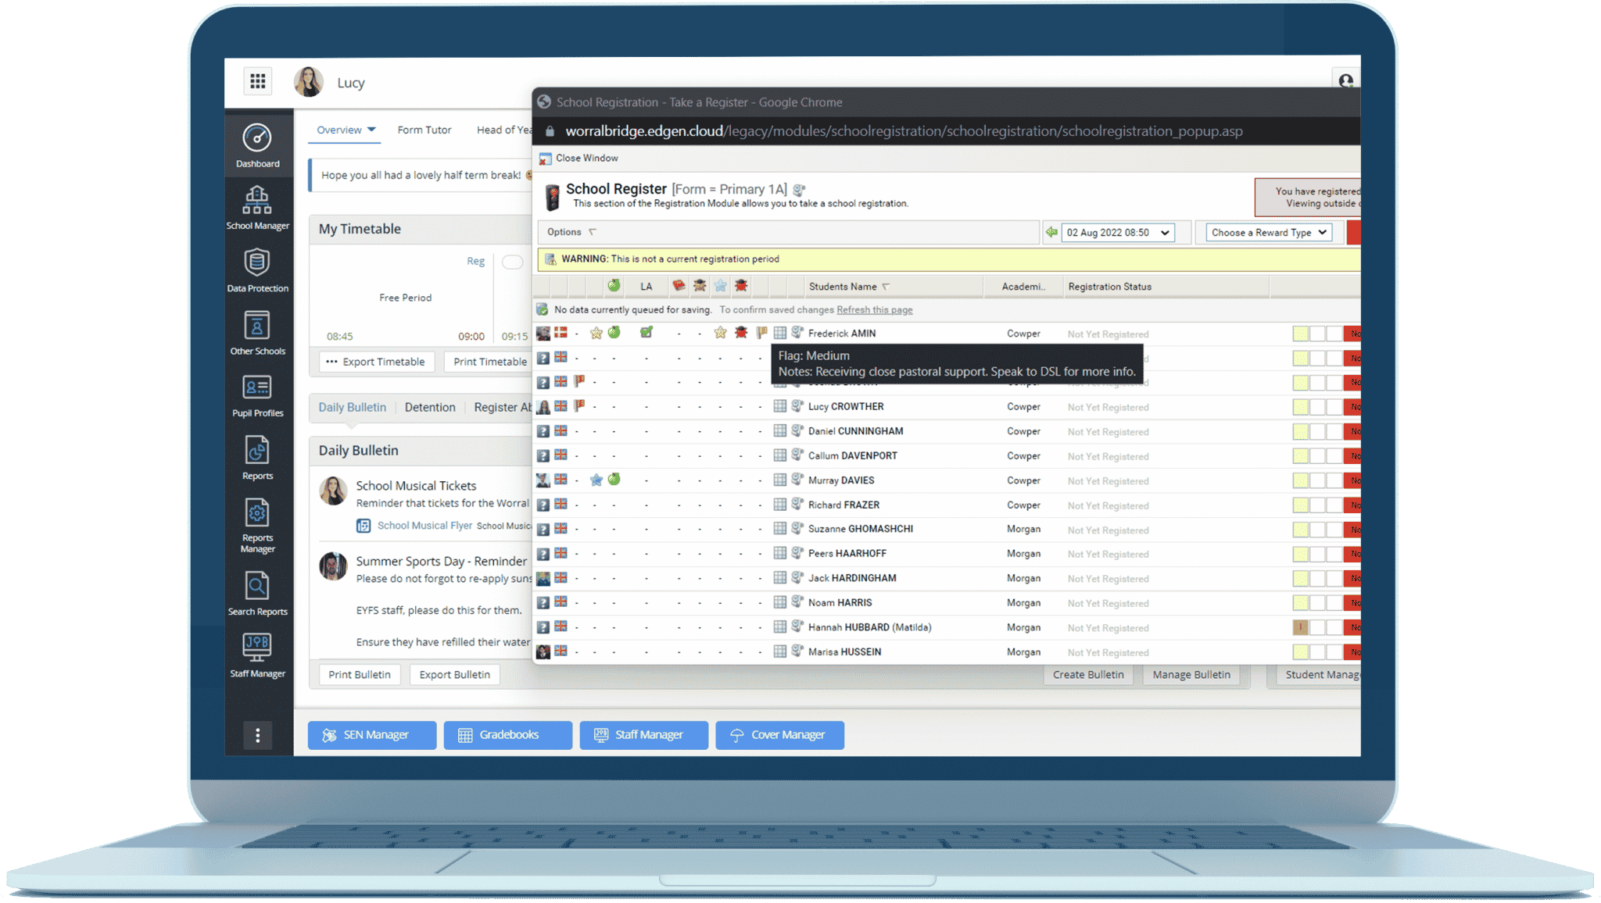This screenshot has width=1601, height=903.
Task: Click the red status button for Frederick AMIN
Action: tap(1352, 334)
